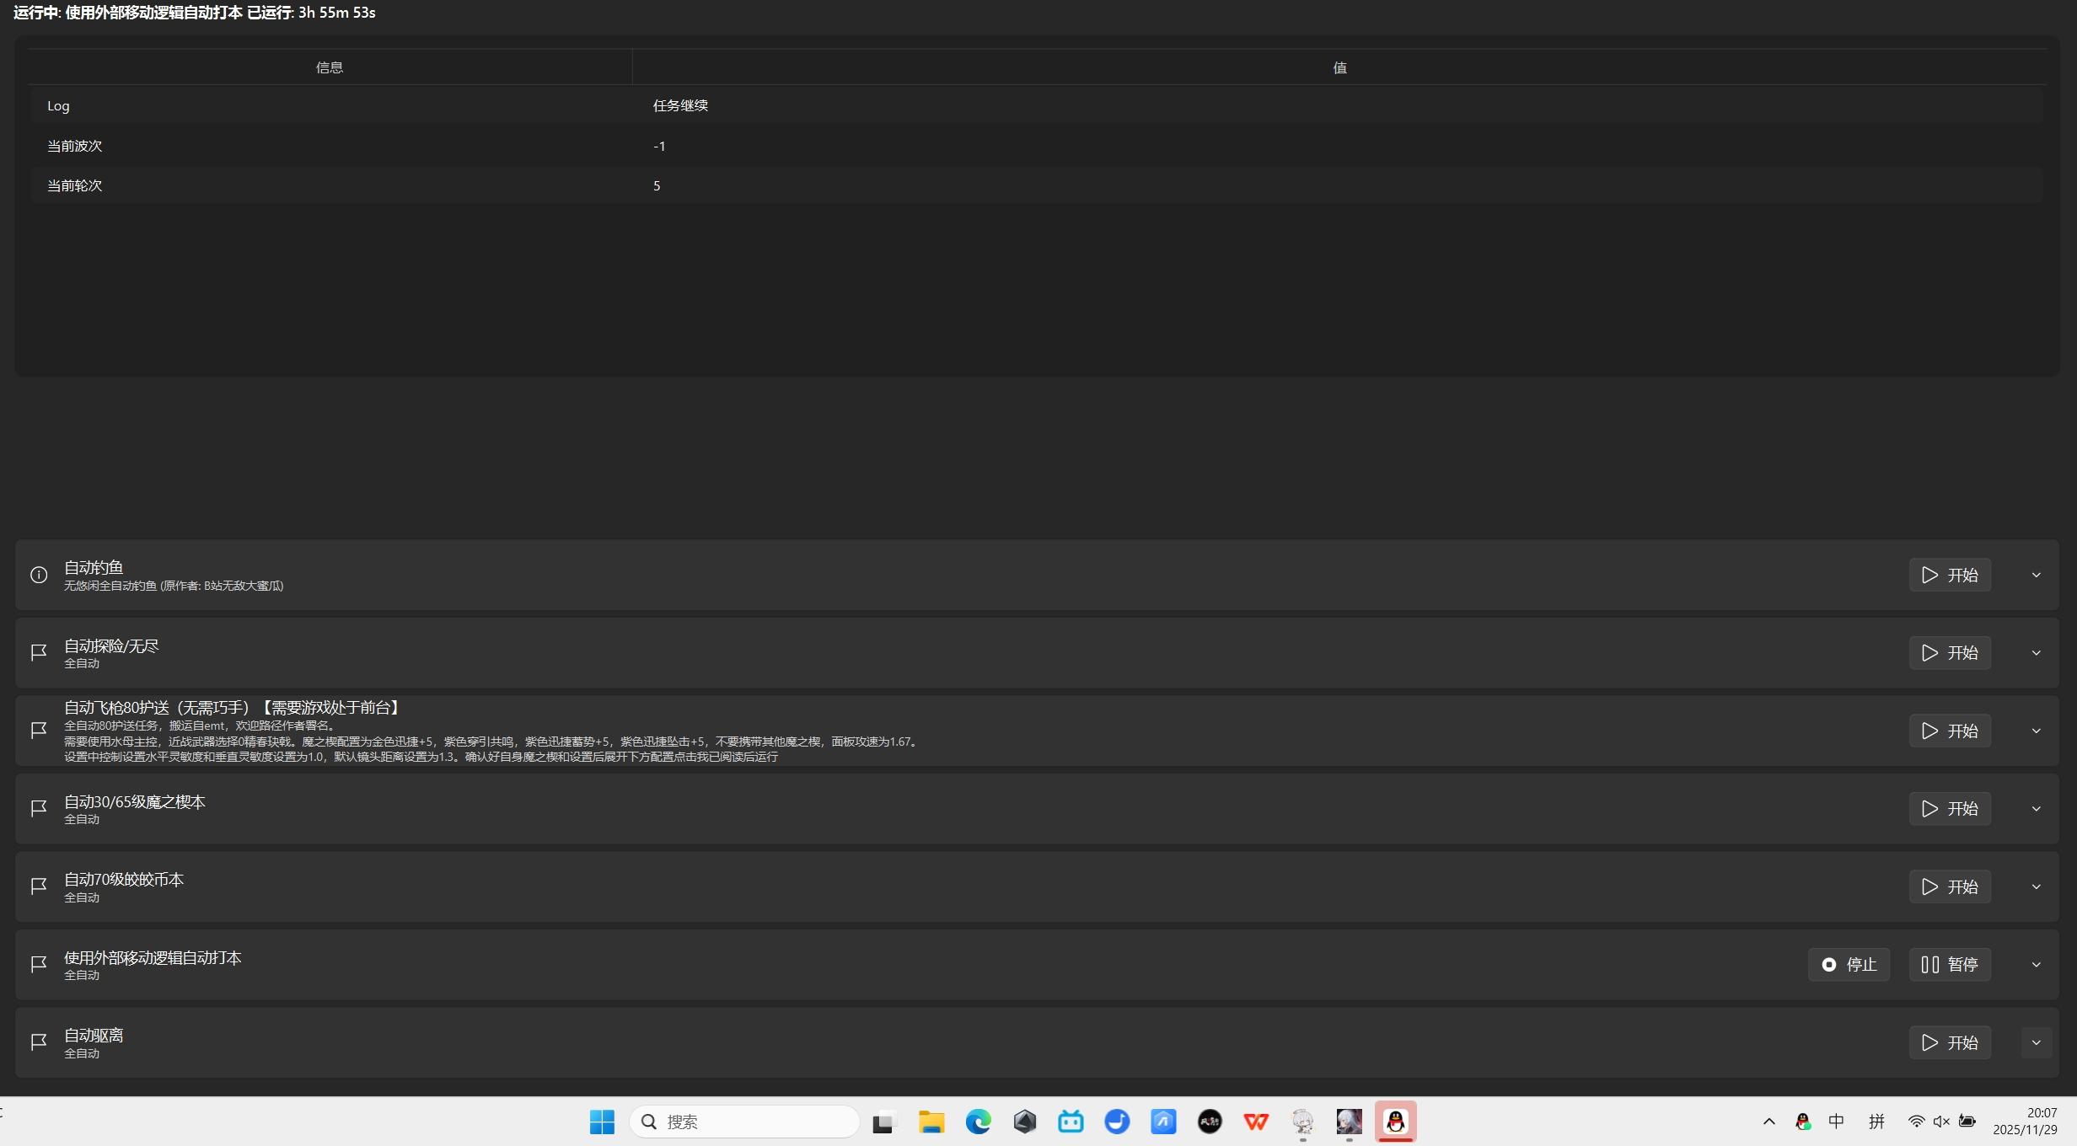The image size is (2077, 1146).
Task: Click the 信息 column header
Action: 330,67
